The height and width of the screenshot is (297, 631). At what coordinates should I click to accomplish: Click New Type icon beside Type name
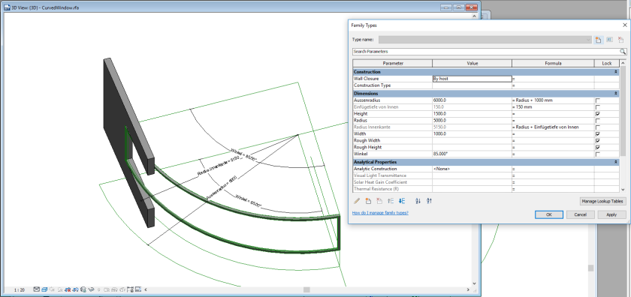(599, 40)
